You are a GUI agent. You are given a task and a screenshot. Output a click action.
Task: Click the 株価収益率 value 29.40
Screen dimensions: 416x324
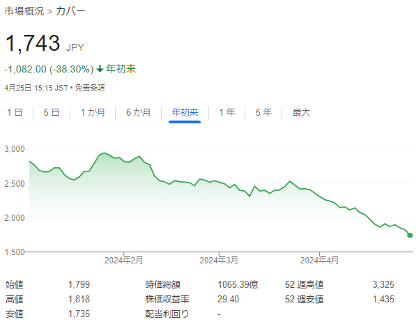[228, 300]
